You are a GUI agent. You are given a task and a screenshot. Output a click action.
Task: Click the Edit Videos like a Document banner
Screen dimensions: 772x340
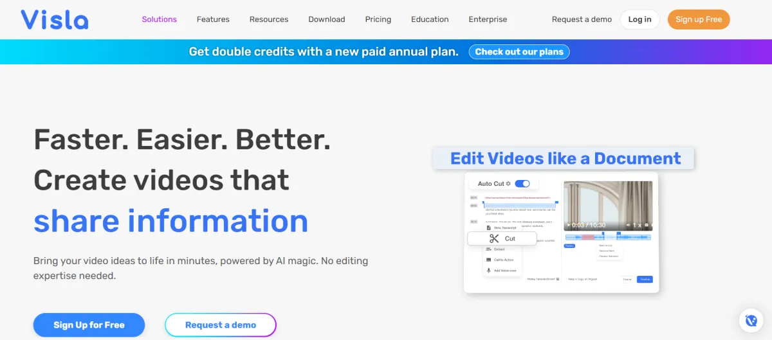[565, 158]
